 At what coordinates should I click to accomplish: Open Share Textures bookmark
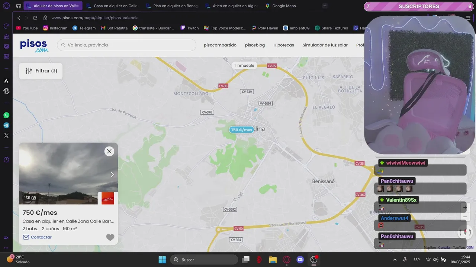click(x=331, y=28)
